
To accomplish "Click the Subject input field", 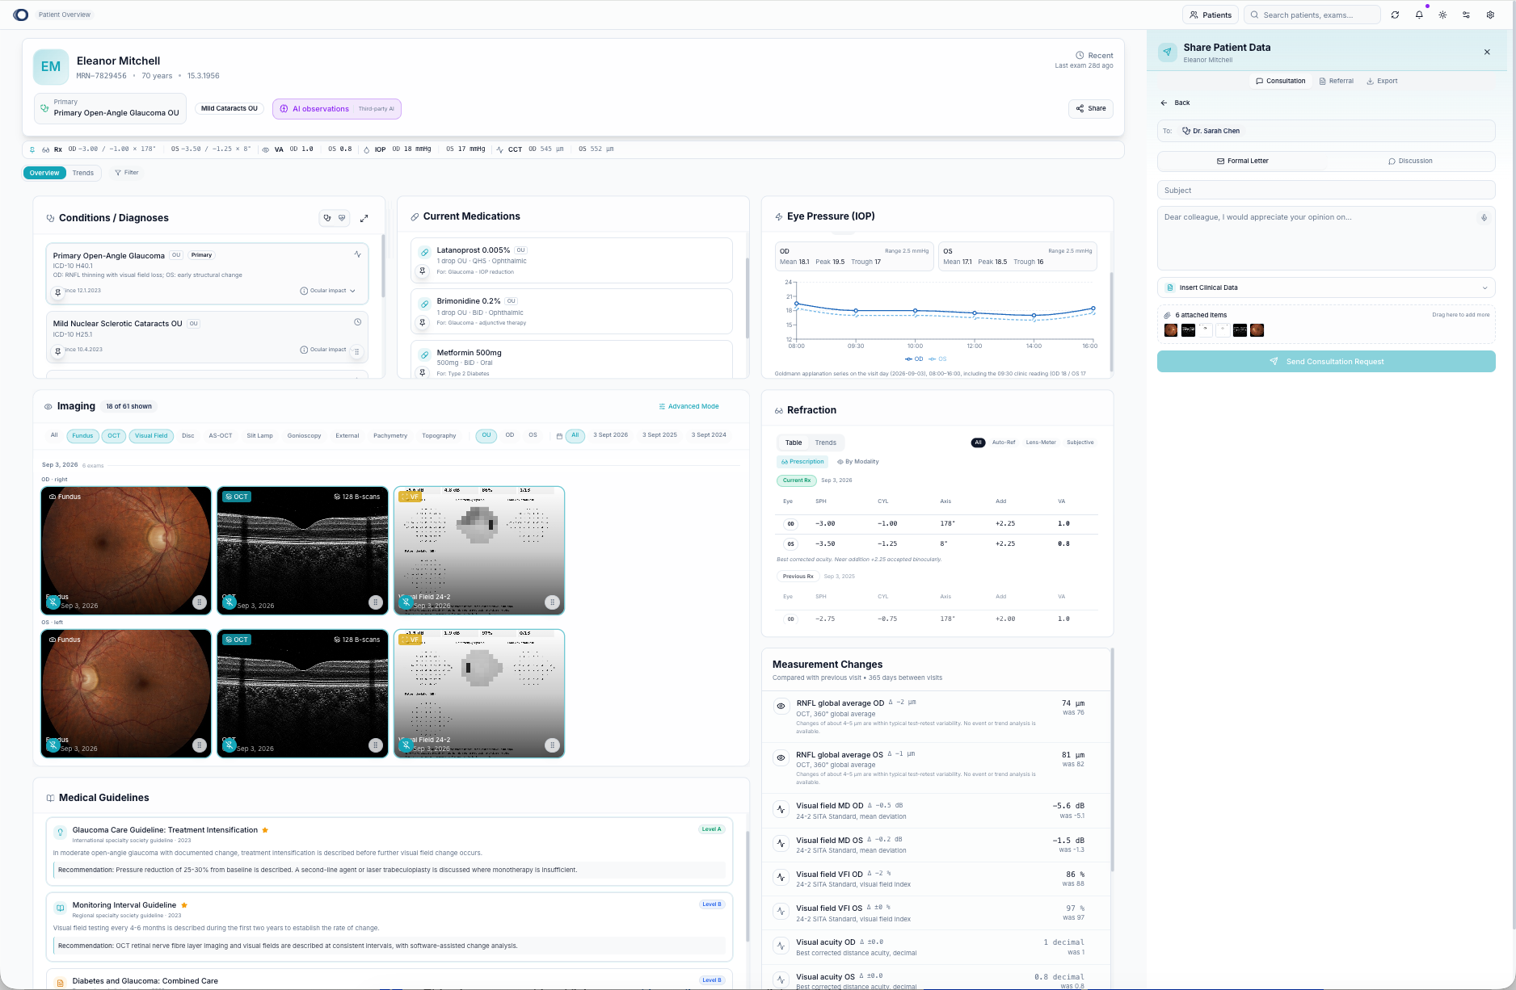I will [x=1326, y=191].
